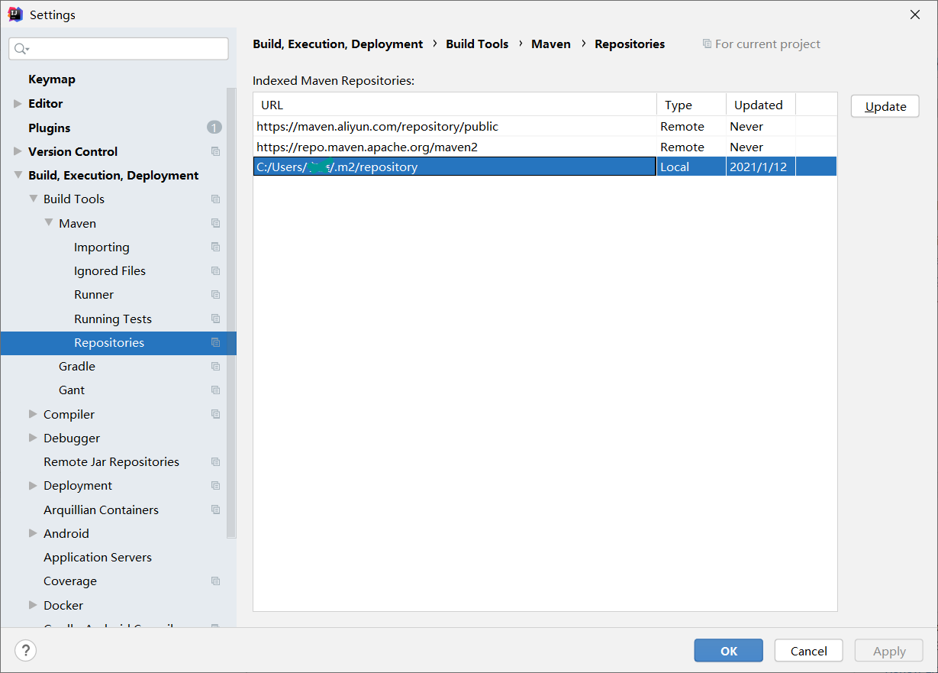This screenshot has width=938, height=673.
Task: Click Build, Execution, Deployment breadcrumb
Action: (338, 44)
